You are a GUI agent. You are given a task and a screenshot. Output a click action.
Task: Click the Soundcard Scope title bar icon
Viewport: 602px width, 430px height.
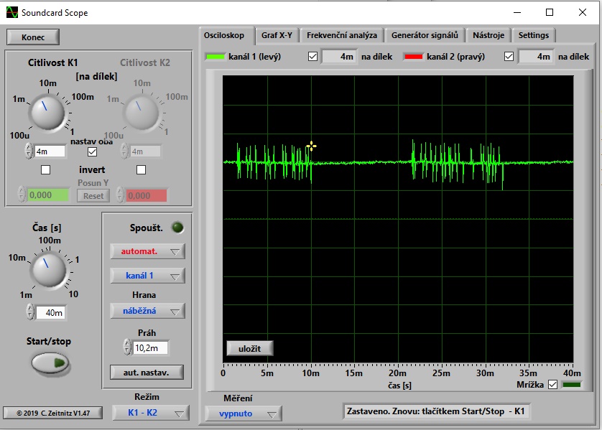(x=11, y=12)
